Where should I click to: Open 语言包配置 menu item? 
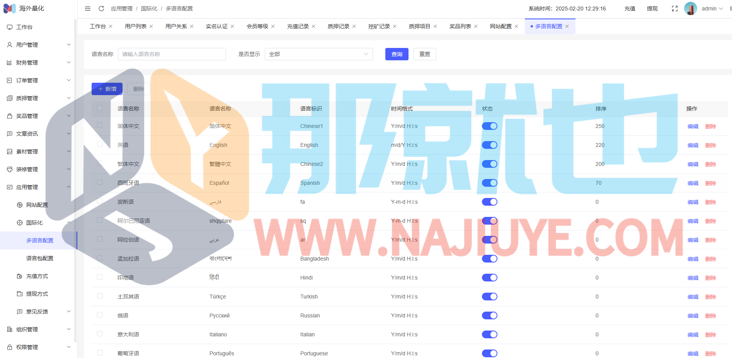[40, 258]
